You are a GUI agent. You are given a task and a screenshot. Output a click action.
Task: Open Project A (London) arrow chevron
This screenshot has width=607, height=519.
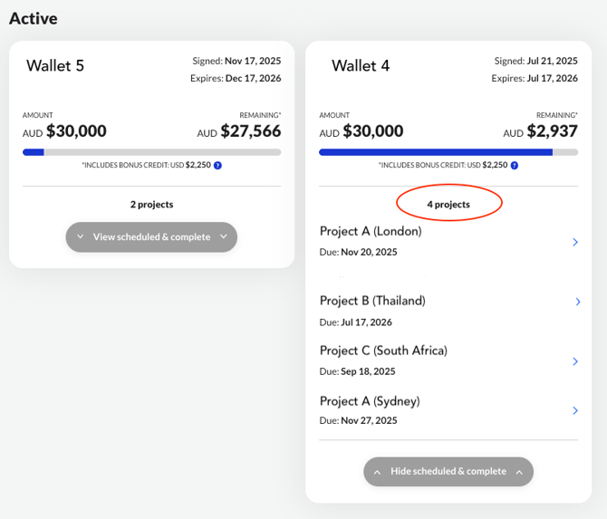pyautogui.click(x=575, y=242)
